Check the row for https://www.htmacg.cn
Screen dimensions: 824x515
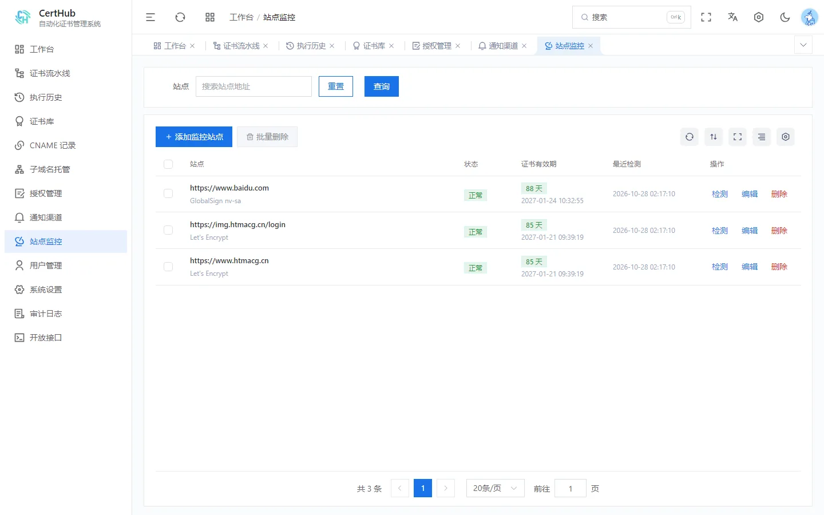point(168,267)
